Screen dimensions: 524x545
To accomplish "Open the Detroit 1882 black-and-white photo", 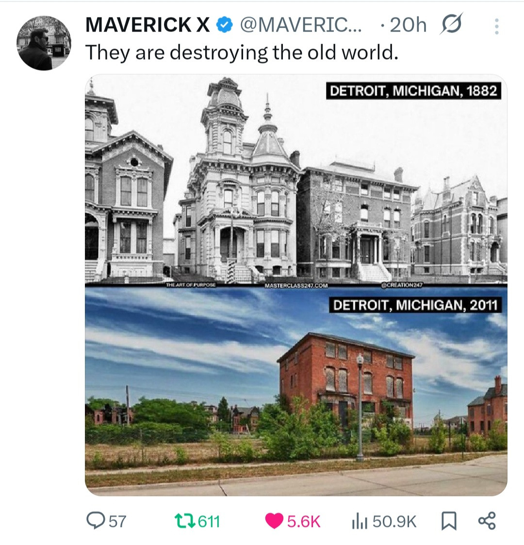I will [296, 180].
